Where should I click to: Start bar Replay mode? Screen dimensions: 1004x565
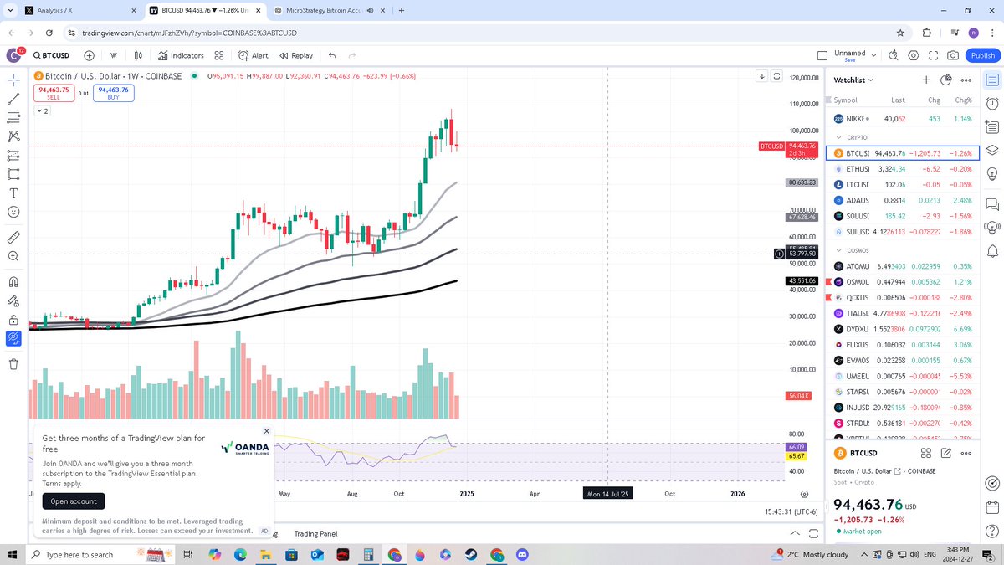[x=296, y=55]
